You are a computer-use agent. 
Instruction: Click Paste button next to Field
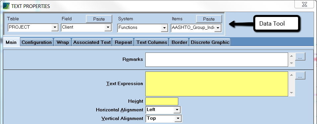click(99, 19)
